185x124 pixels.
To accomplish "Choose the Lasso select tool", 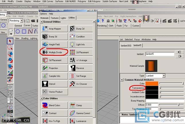I will pyautogui.click(x=10, y=47).
